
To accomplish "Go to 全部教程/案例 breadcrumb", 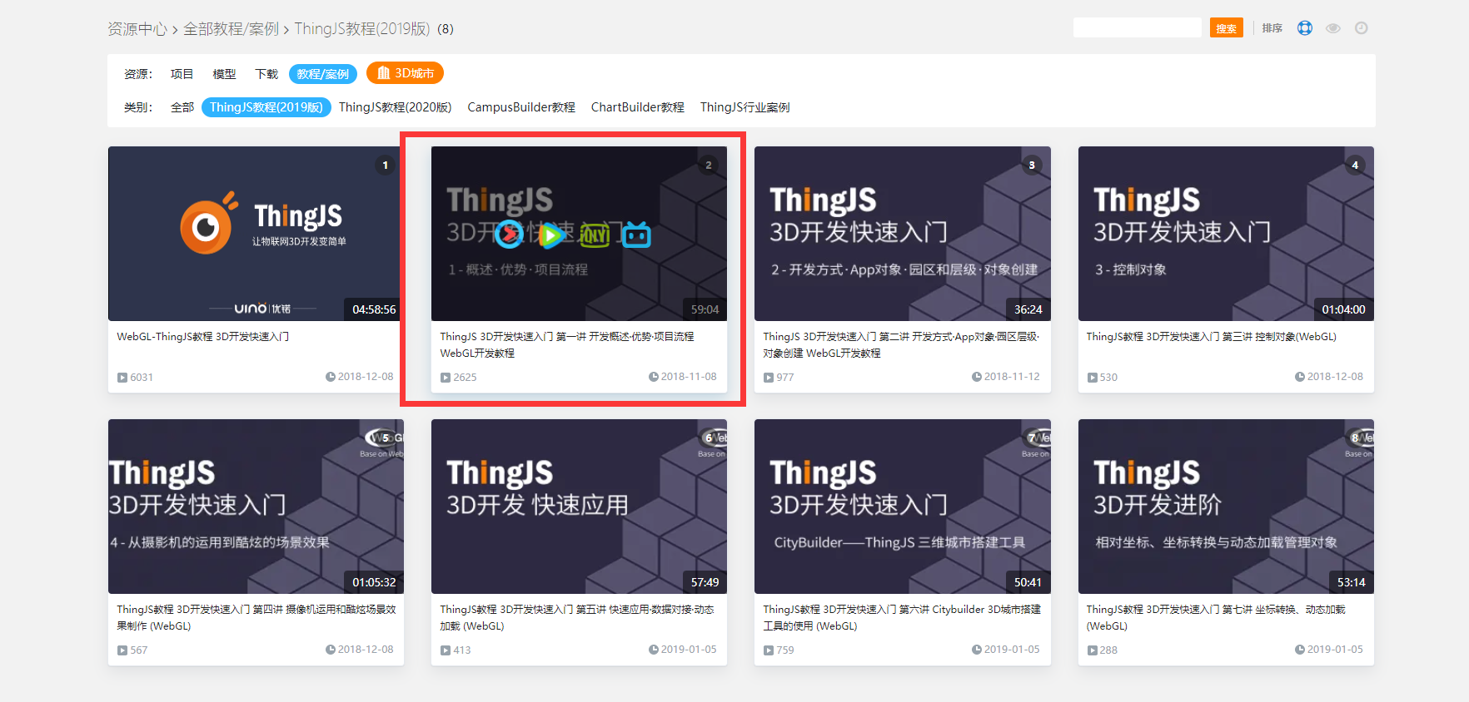I will tap(231, 29).
